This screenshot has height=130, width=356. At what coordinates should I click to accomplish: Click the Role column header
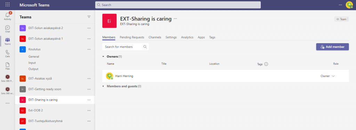click(x=336, y=64)
